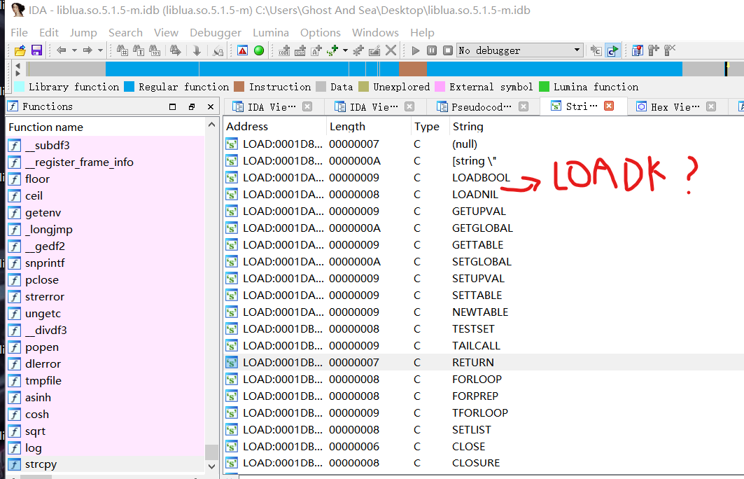Click the open file folder icon

[20, 50]
